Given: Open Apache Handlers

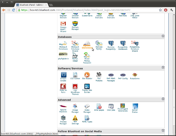Looking at the screenshot, I should [63, 109].
